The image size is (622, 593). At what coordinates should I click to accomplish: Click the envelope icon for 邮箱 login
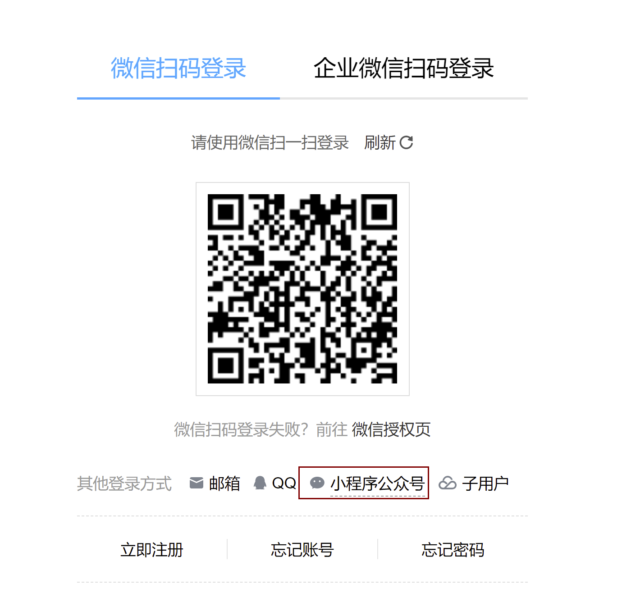coord(197,483)
